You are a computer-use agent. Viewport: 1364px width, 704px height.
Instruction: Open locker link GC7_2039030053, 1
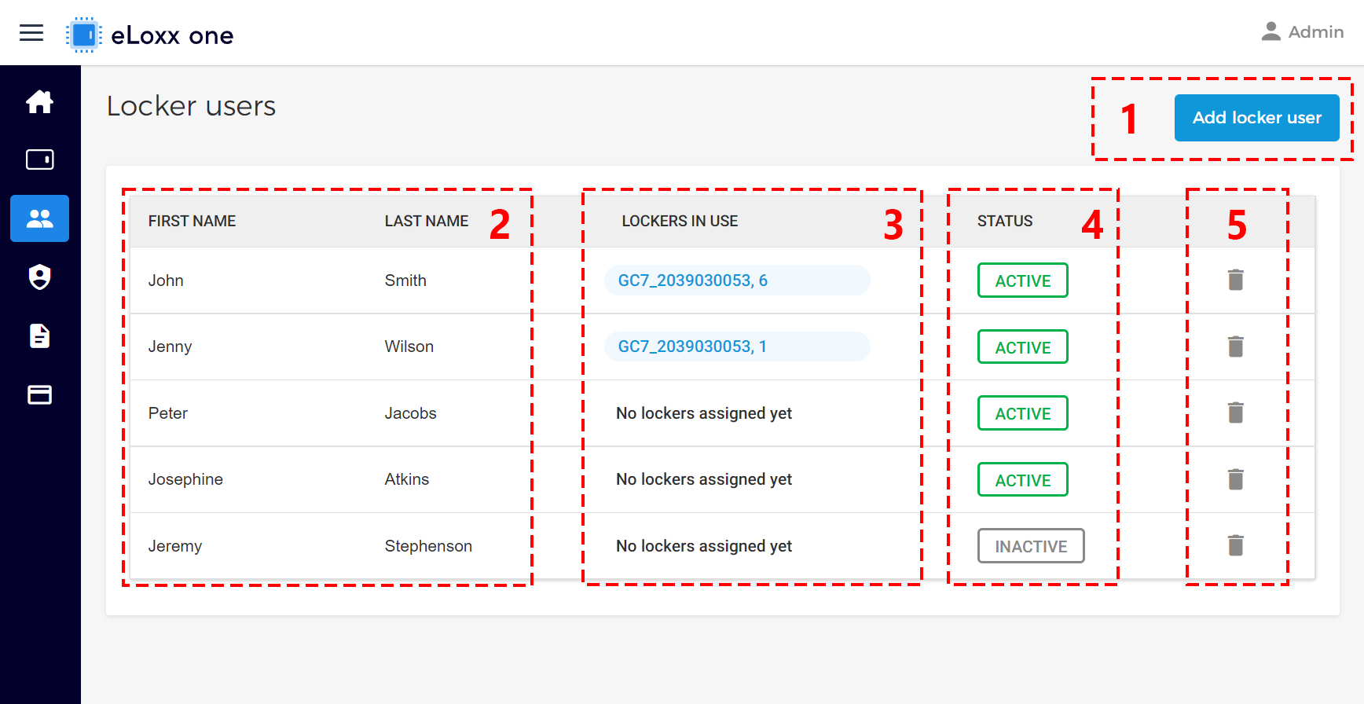tap(737, 346)
